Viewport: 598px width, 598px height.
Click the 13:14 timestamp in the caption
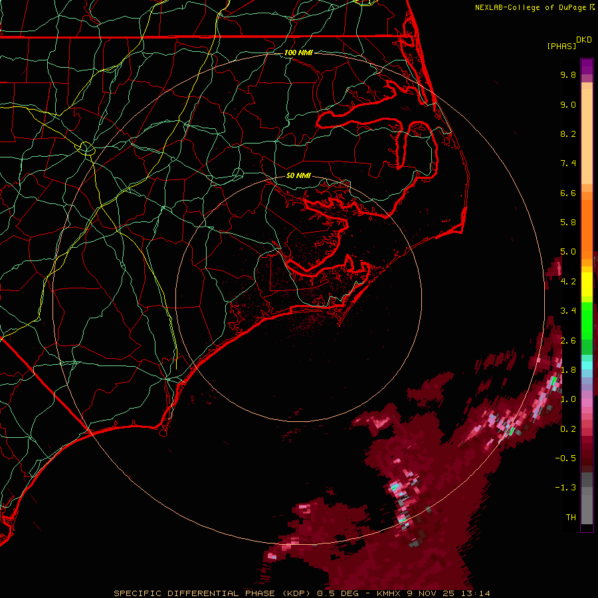tap(476, 593)
